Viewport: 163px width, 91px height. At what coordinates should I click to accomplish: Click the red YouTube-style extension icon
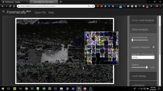(x=98, y=6)
